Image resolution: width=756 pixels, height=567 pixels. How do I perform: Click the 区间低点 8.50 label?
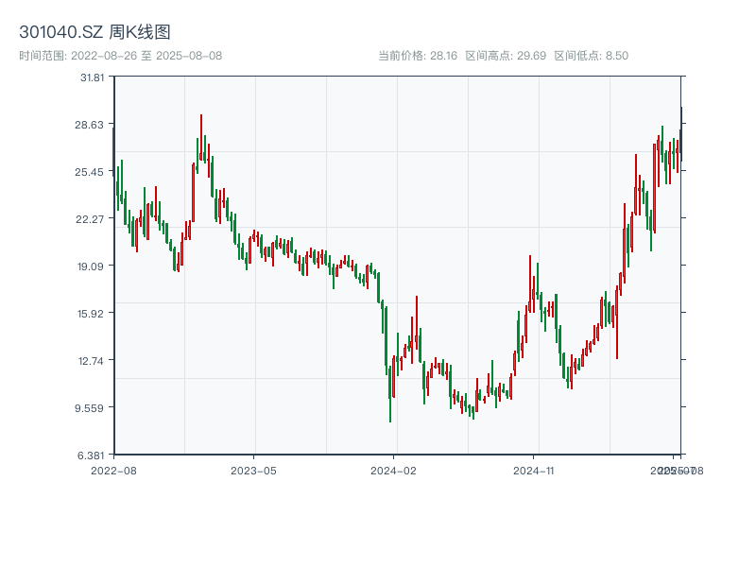point(591,56)
